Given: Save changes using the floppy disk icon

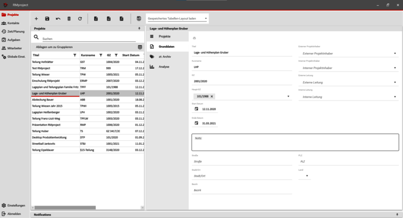Looking at the screenshot, I should tap(47, 19).
